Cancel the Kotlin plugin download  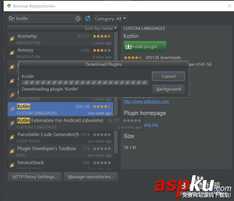click(168, 76)
